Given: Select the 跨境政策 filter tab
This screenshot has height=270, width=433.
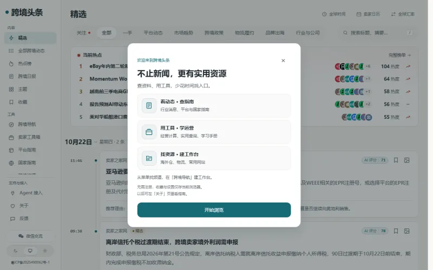Looking at the screenshot, I should point(214,33).
